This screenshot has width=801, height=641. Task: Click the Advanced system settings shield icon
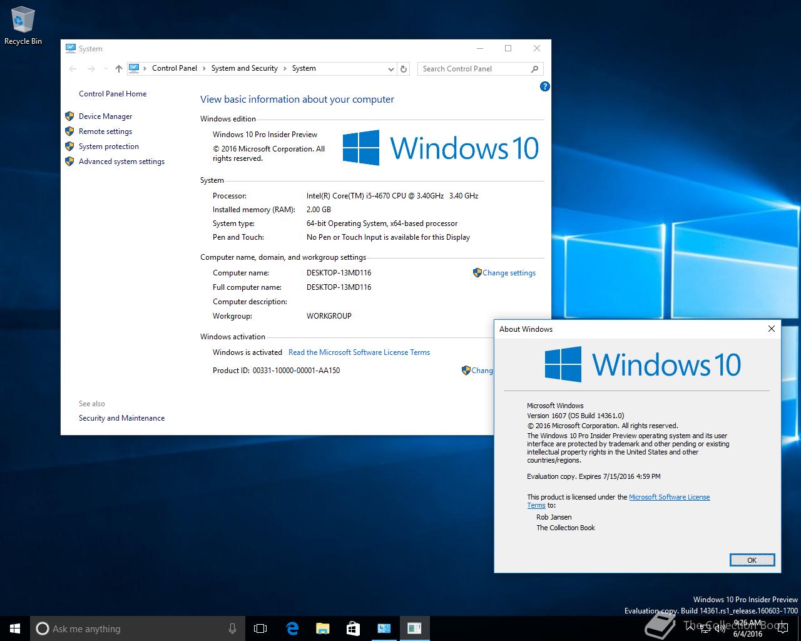tap(69, 162)
